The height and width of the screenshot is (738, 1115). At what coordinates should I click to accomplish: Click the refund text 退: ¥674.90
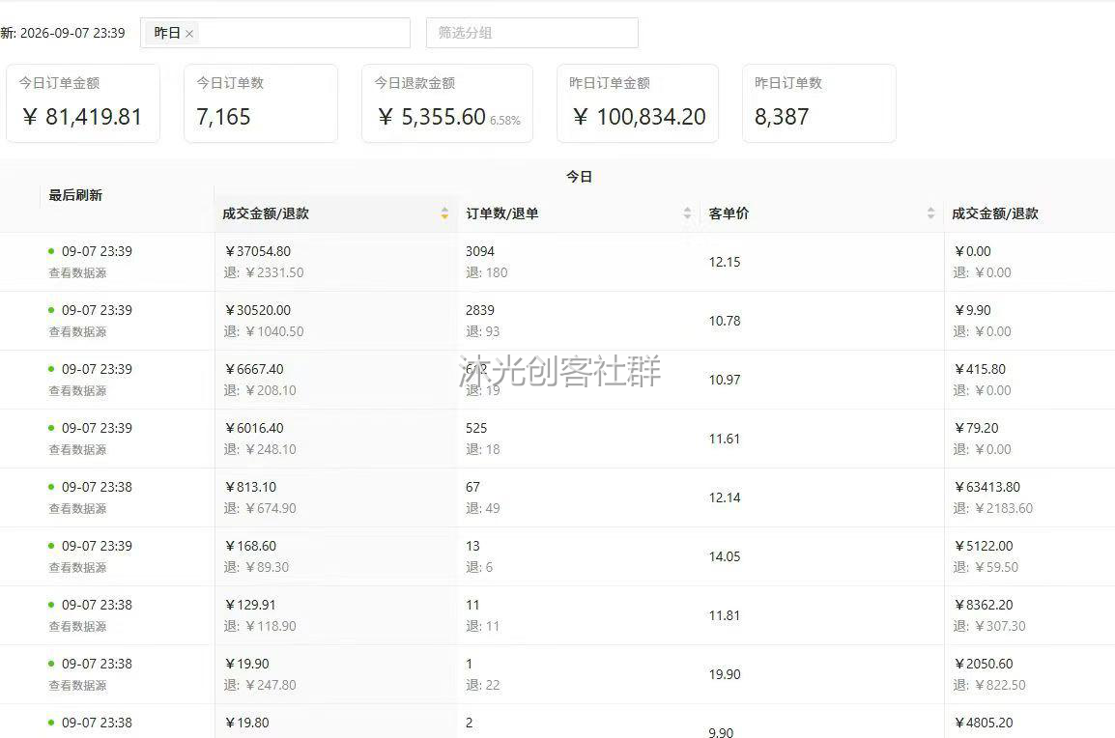[x=260, y=509]
